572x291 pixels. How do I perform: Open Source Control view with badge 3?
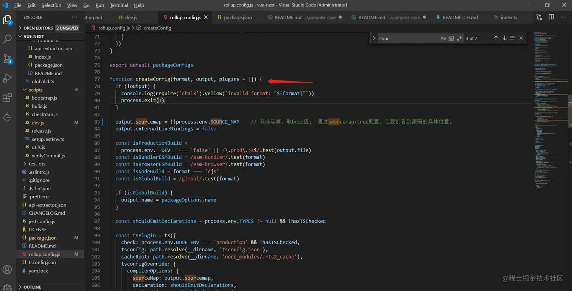coord(8,59)
